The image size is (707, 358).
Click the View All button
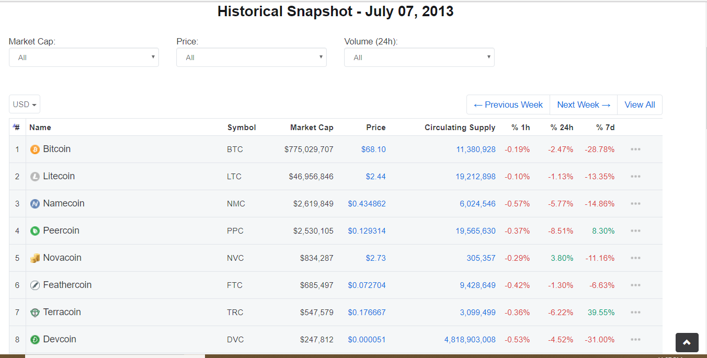click(x=640, y=105)
